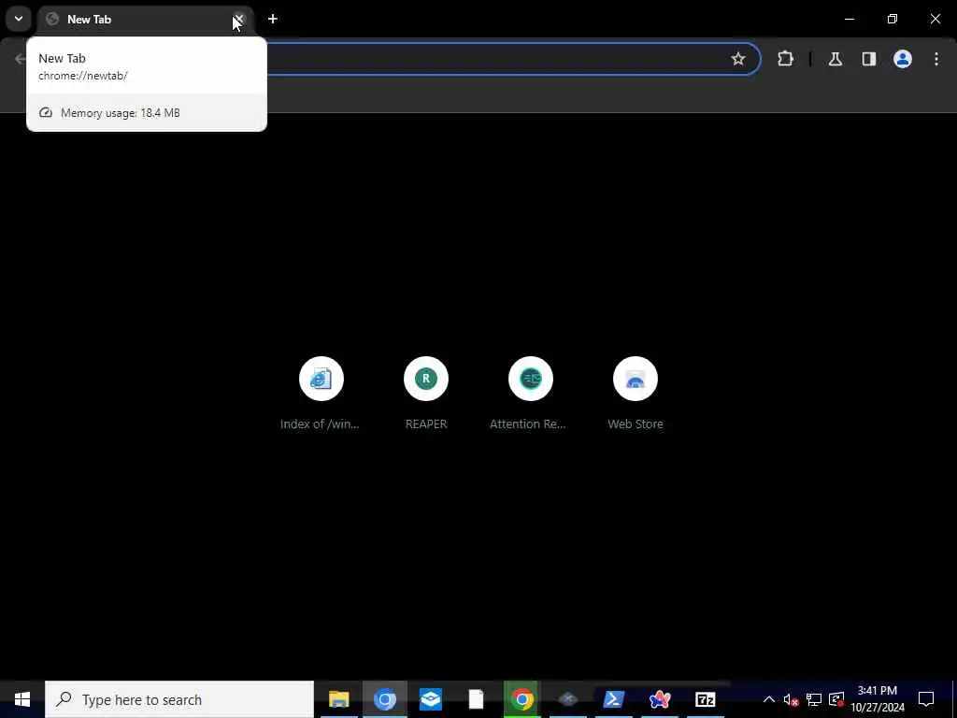The width and height of the screenshot is (957, 718).
Task: Open the blue box app on the taskbar
Action: click(x=430, y=699)
